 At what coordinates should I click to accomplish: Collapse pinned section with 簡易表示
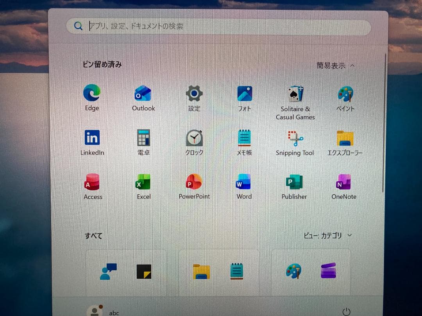pos(336,66)
